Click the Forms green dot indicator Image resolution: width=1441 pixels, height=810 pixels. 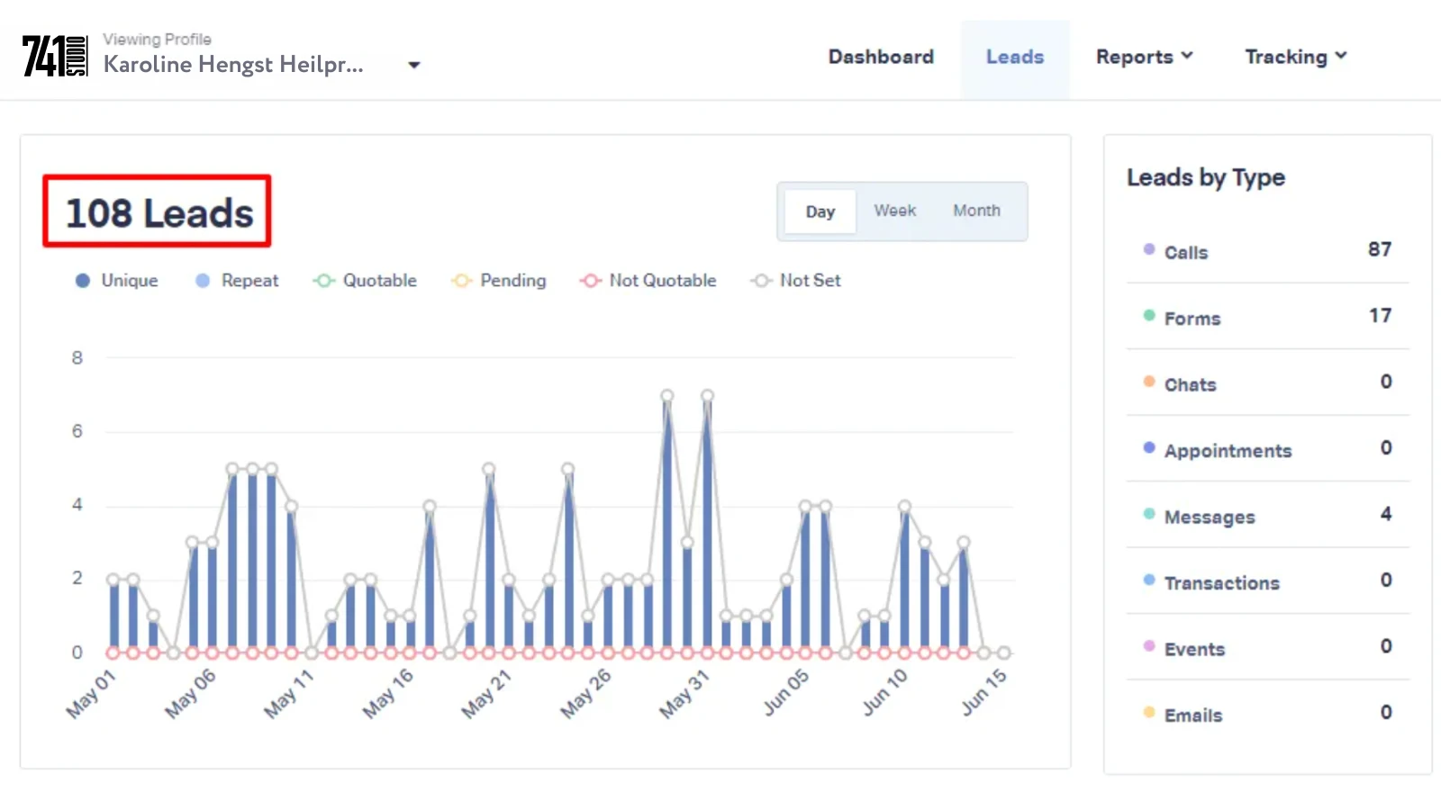1148,313
